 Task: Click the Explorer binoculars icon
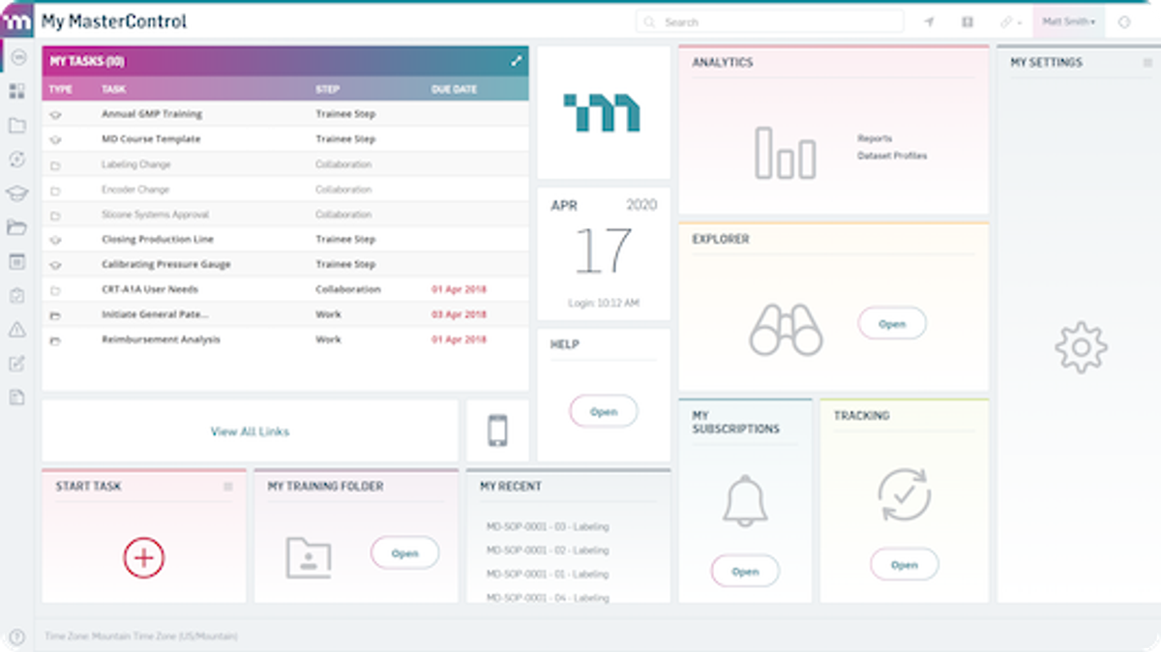coord(786,329)
